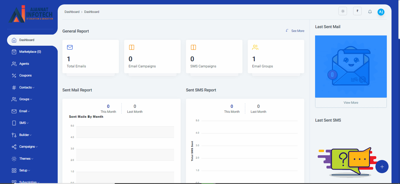Image resolution: width=400 pixels, height=184 pixels.
Task: Expand the Builder sidebar menu
Action: 25,135
